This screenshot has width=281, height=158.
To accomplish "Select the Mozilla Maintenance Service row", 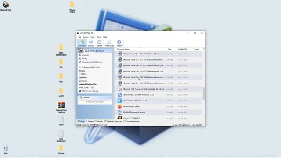I will click(x=159, y=112).
